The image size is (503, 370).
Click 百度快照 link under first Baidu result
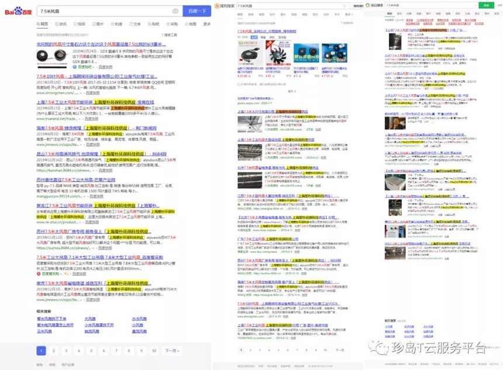tap(105, 67)
